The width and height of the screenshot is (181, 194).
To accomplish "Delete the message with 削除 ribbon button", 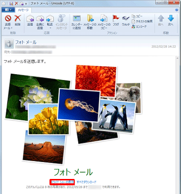I will pyautogui.click(x=17, y=21).
